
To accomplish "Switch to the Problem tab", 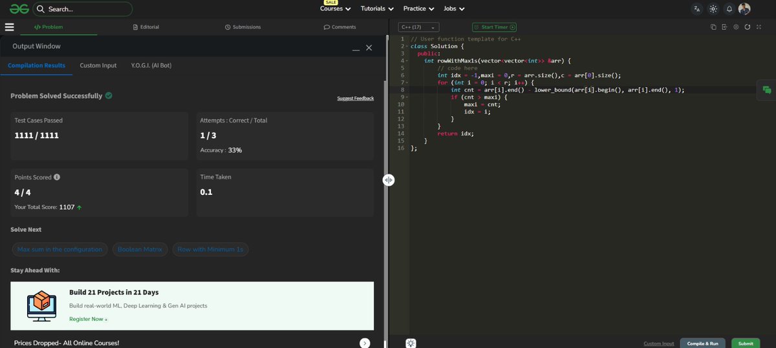I will (48, 27).
